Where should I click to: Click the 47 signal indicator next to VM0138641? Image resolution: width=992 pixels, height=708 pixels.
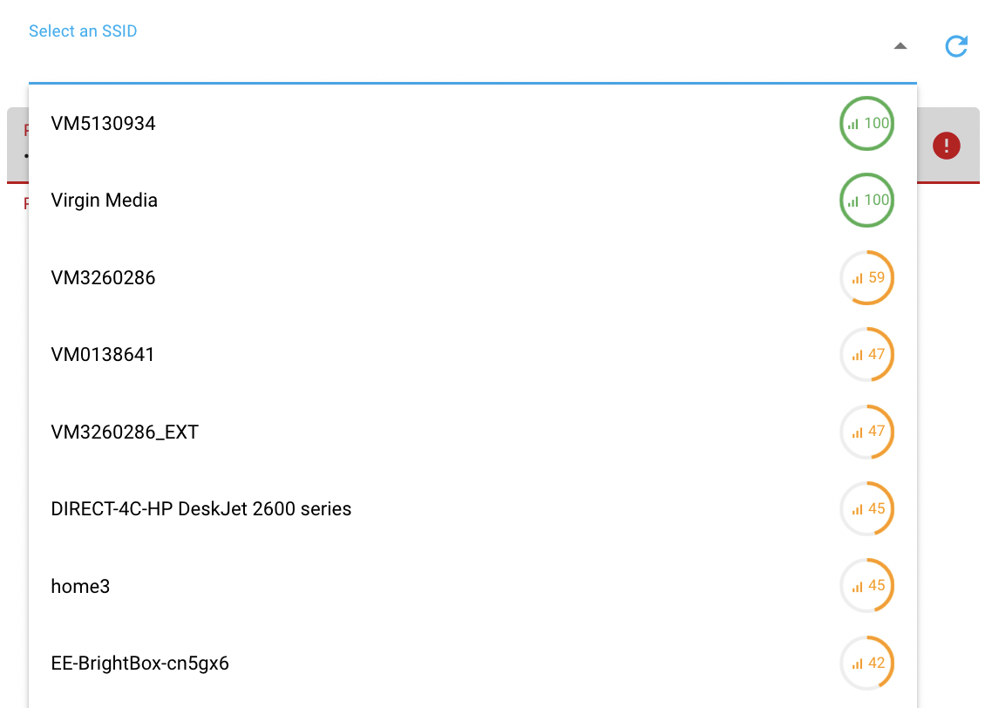pyautogui.click(x=866, y=354)
